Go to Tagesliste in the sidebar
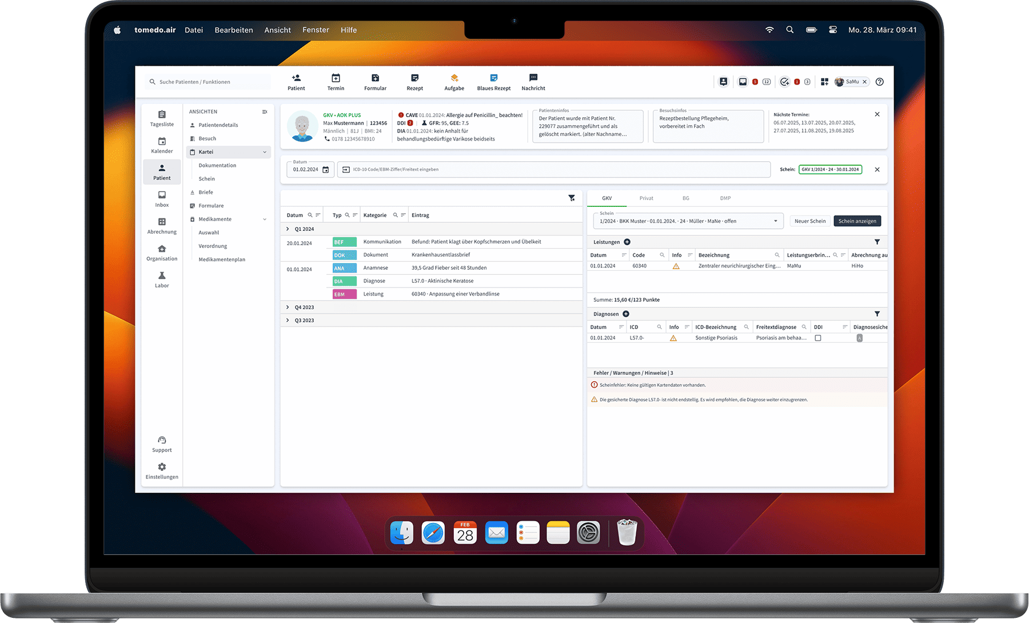The width and height of the screenshot is (1029, 623). [162, 118]
